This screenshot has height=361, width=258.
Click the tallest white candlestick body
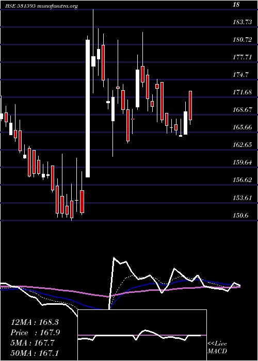(x=88, y=108)
